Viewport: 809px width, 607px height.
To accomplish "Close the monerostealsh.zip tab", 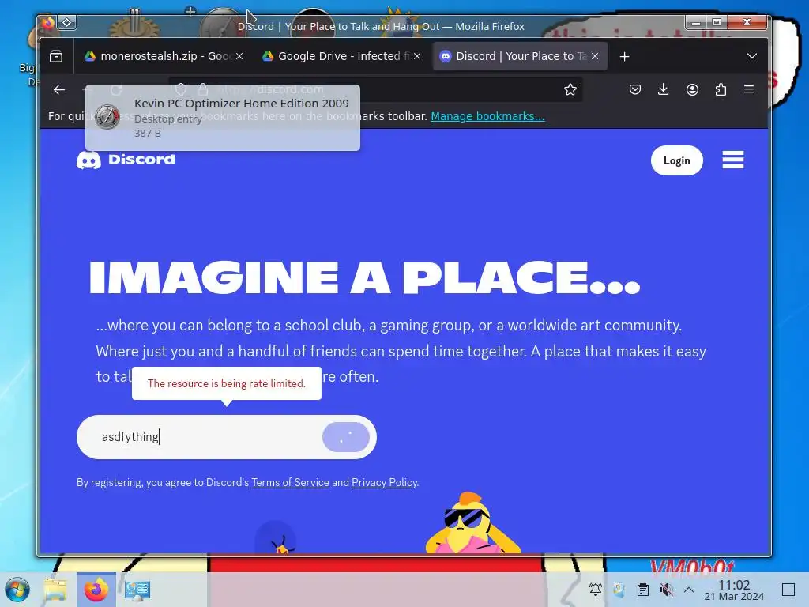I will click(x=239, y=56).
